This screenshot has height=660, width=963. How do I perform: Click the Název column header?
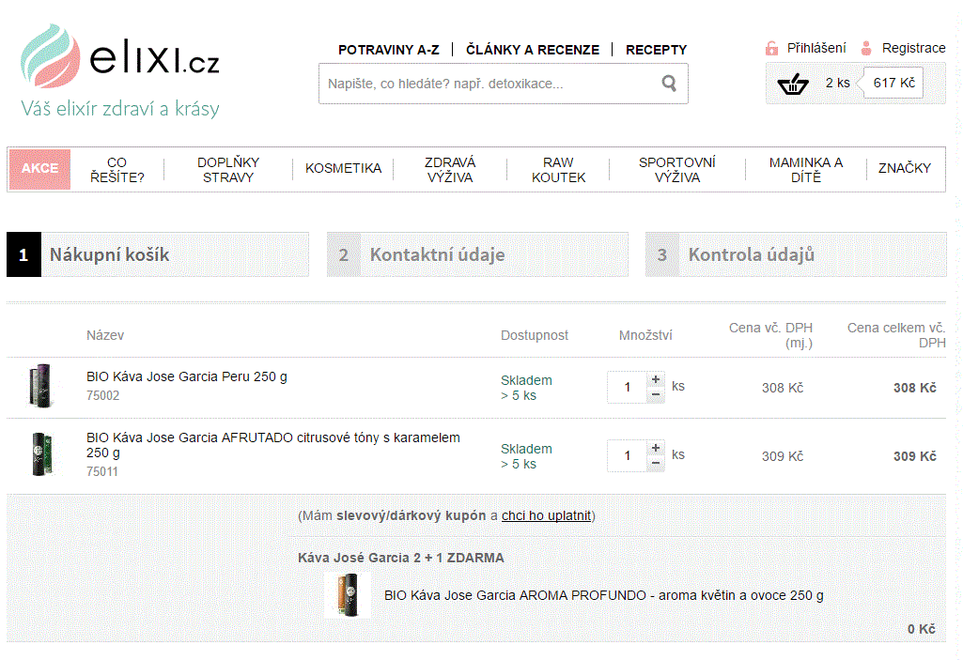pos(105,335)
